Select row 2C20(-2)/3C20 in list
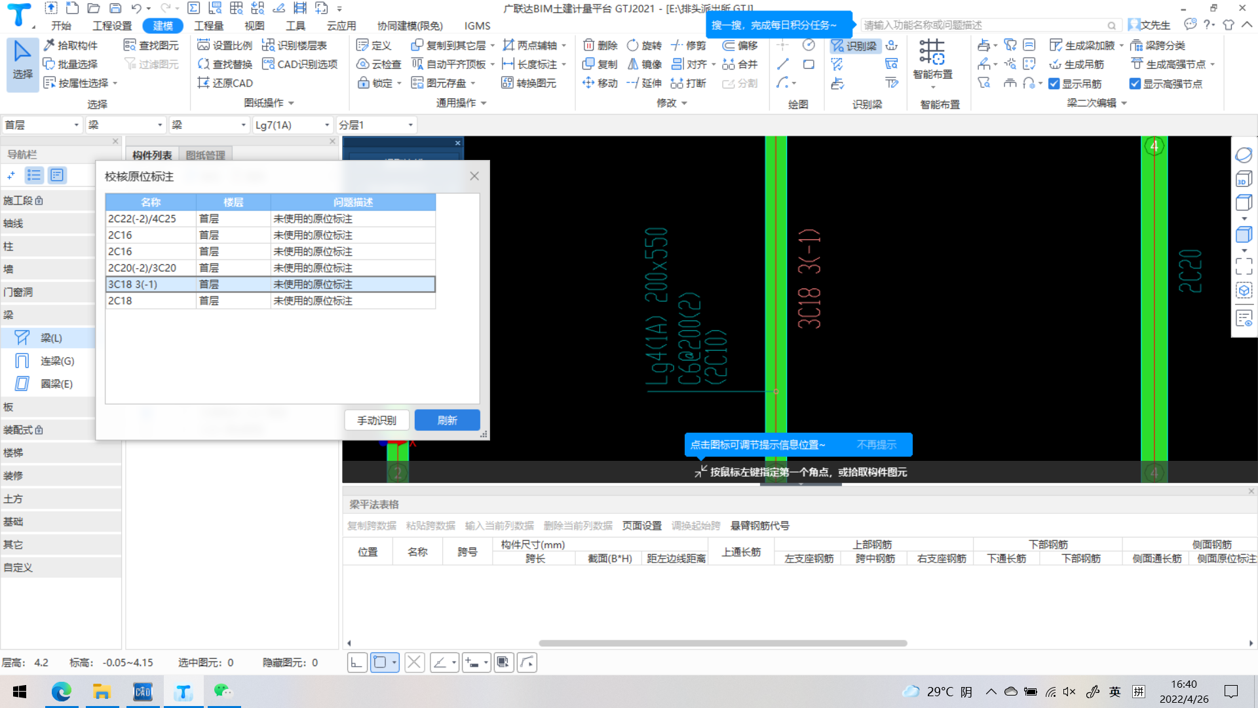 coord(270,267)
